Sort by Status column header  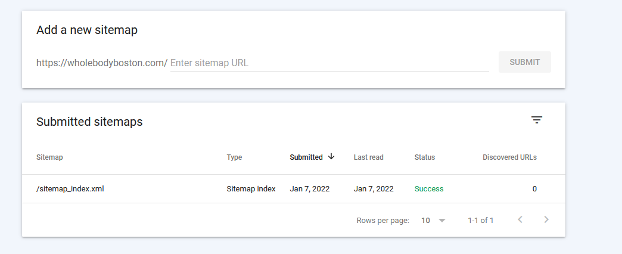click(x=424, y=157)
